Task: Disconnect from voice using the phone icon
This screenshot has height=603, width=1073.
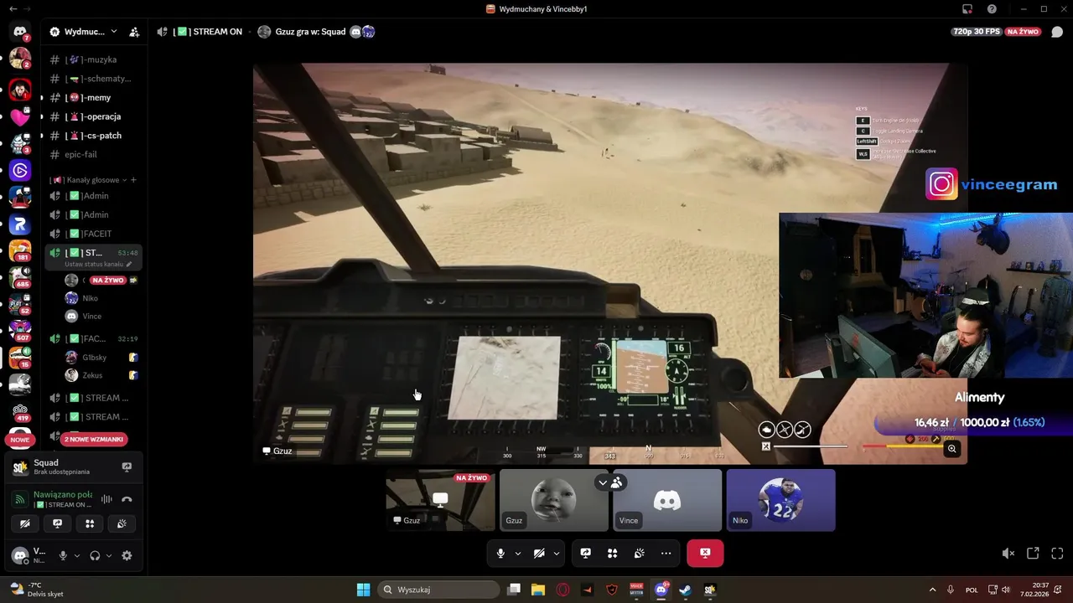Action: 127,499
